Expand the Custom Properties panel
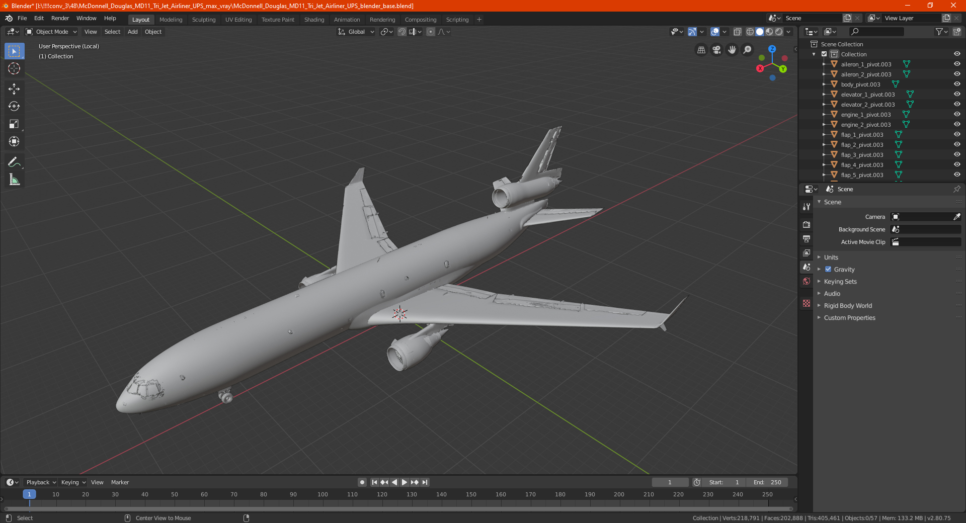 click(x=849, y=317)
